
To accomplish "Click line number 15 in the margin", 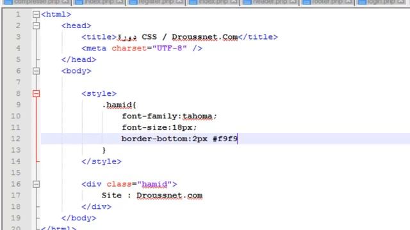I will [15, 172].
